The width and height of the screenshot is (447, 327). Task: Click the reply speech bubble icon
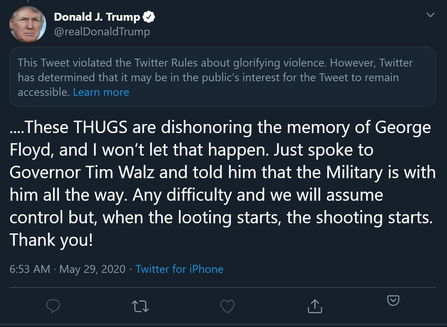(53, 306)
